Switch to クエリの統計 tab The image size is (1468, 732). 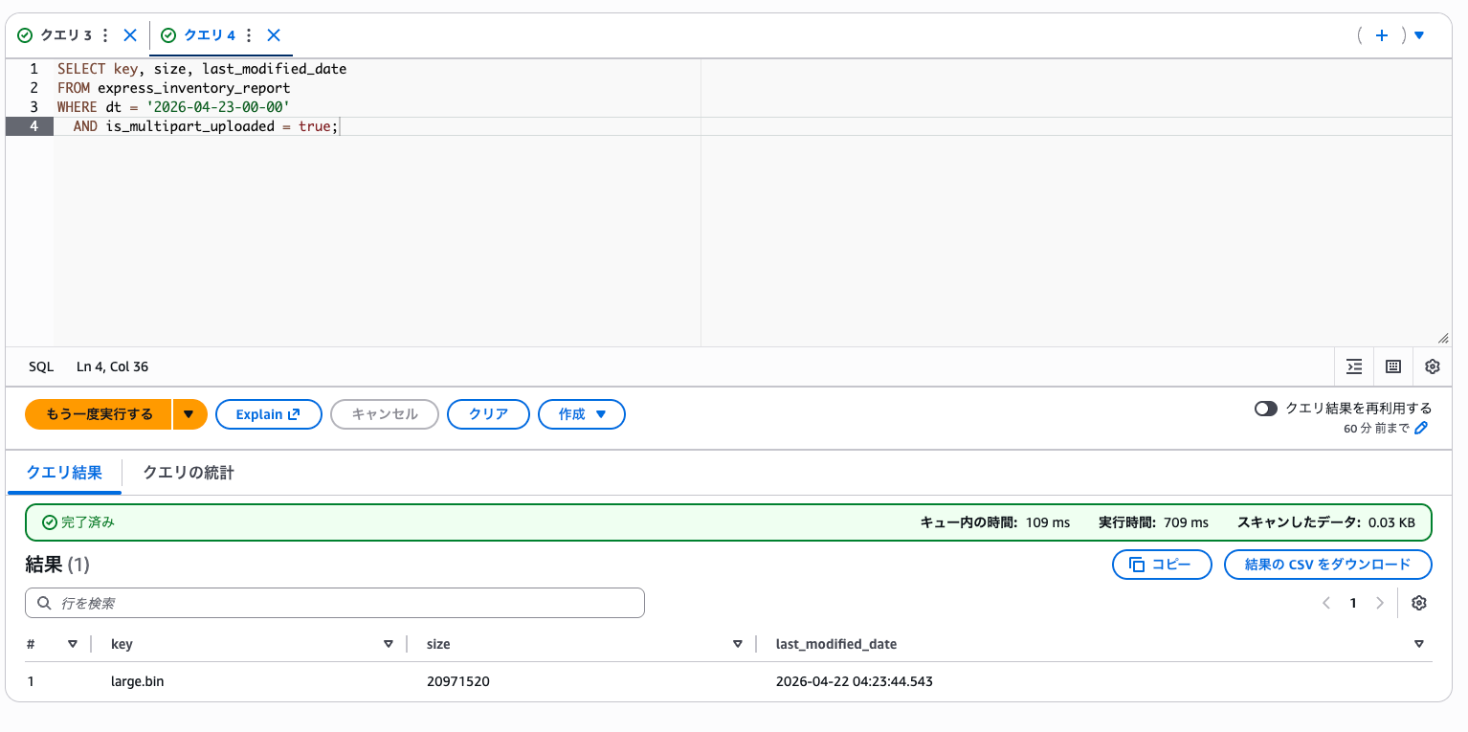[189, 473]
